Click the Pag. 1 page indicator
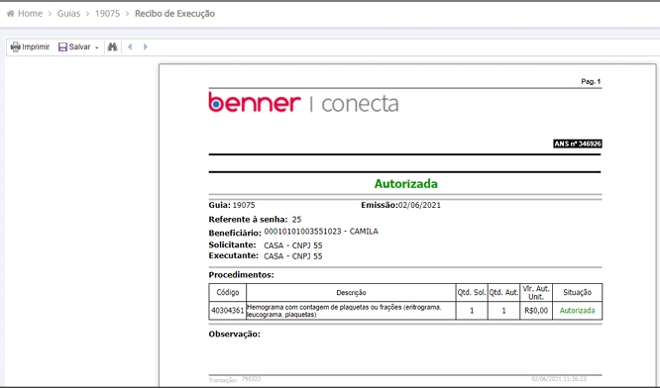 coord(591,81)
